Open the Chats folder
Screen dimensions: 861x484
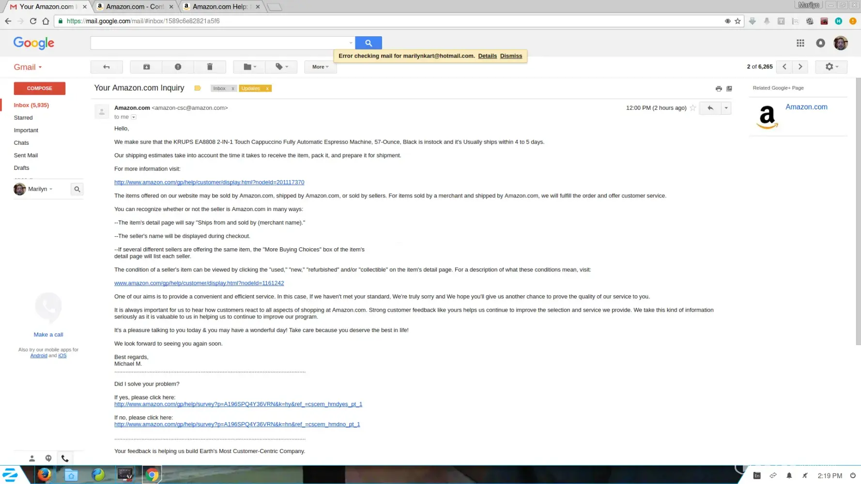coord(21,143)
